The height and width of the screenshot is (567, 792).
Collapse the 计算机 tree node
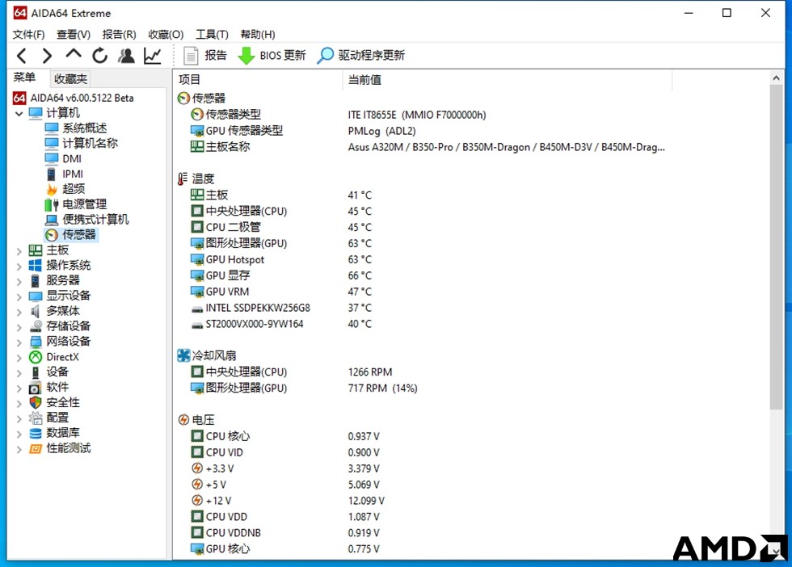click(19, 114)
